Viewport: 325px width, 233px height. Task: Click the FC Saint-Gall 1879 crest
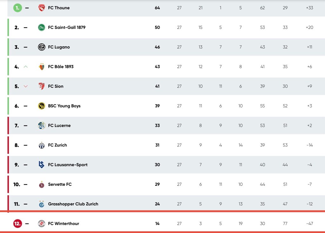pos(41,28)
